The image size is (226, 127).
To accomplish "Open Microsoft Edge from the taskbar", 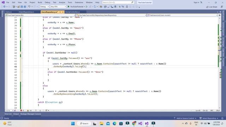I will click(114, 123).
